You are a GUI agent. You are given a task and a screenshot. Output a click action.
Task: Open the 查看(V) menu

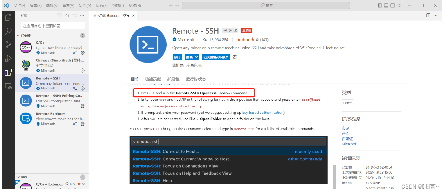click(68, 5)
